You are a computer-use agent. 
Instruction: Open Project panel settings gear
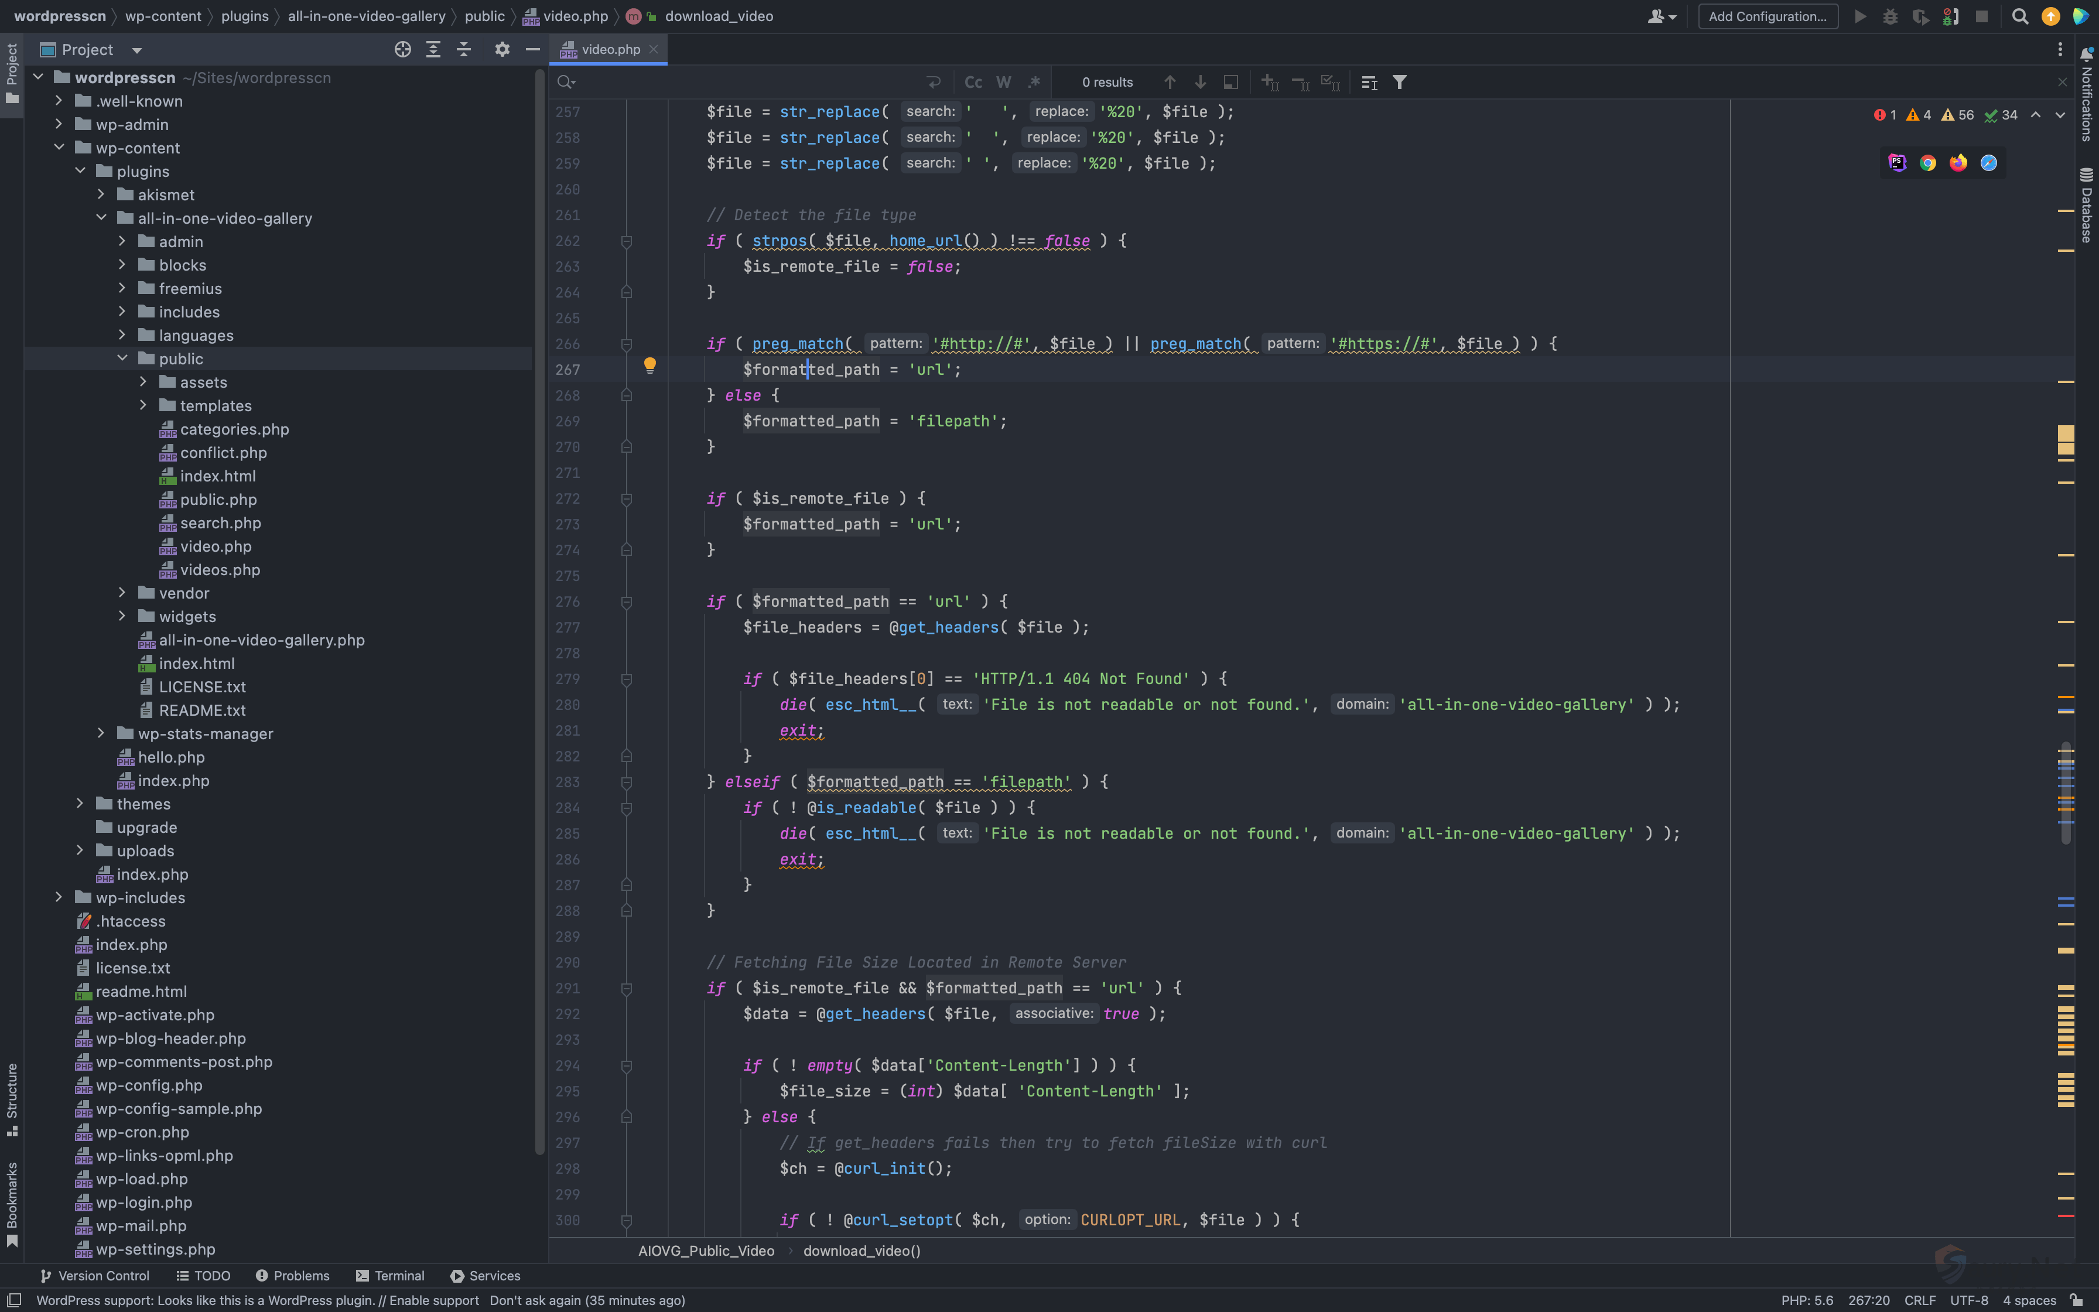click(501, 49)
